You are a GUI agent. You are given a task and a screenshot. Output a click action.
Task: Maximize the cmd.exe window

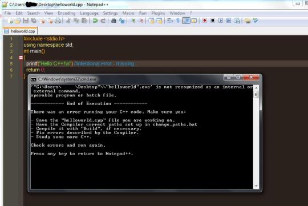(x=238, y=78)
